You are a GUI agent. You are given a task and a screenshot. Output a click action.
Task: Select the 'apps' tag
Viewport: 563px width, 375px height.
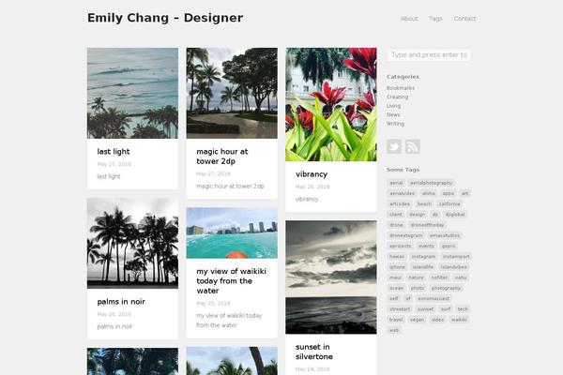(449, 193)
